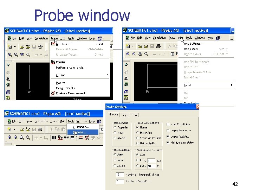
Task: Choose Fourier in Trace menu
Action: pos(80,62)
